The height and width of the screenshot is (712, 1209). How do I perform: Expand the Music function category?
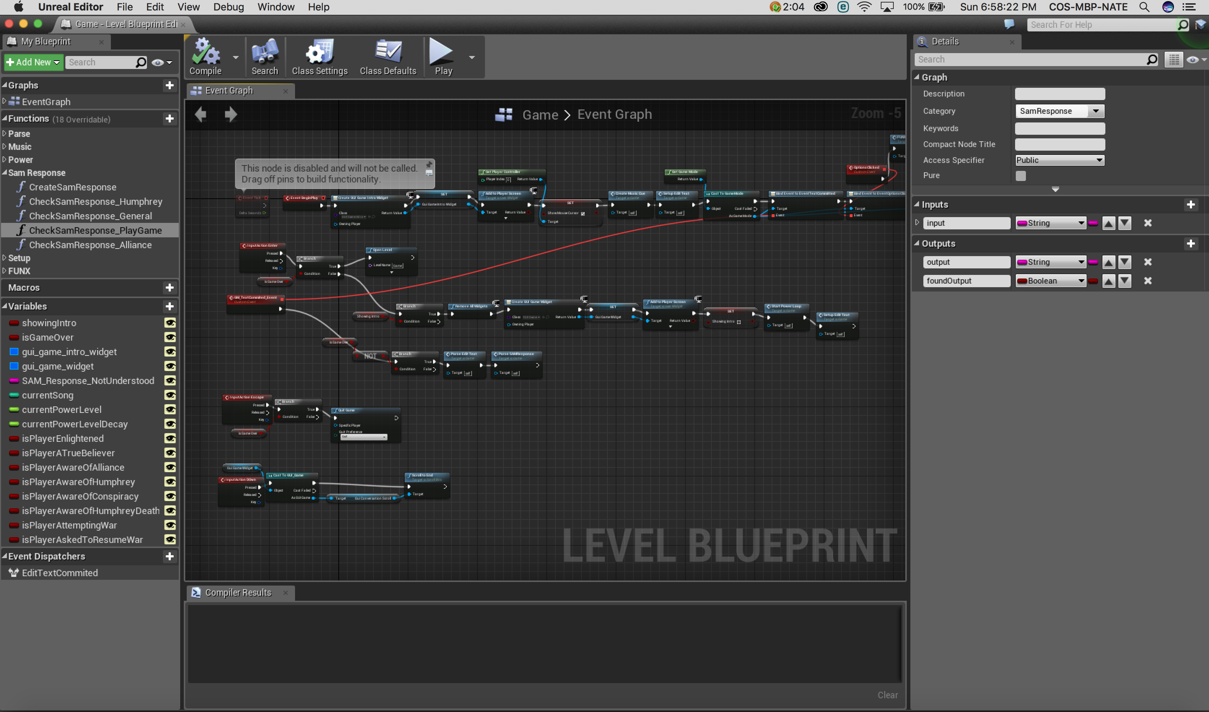tap(5, 146)
